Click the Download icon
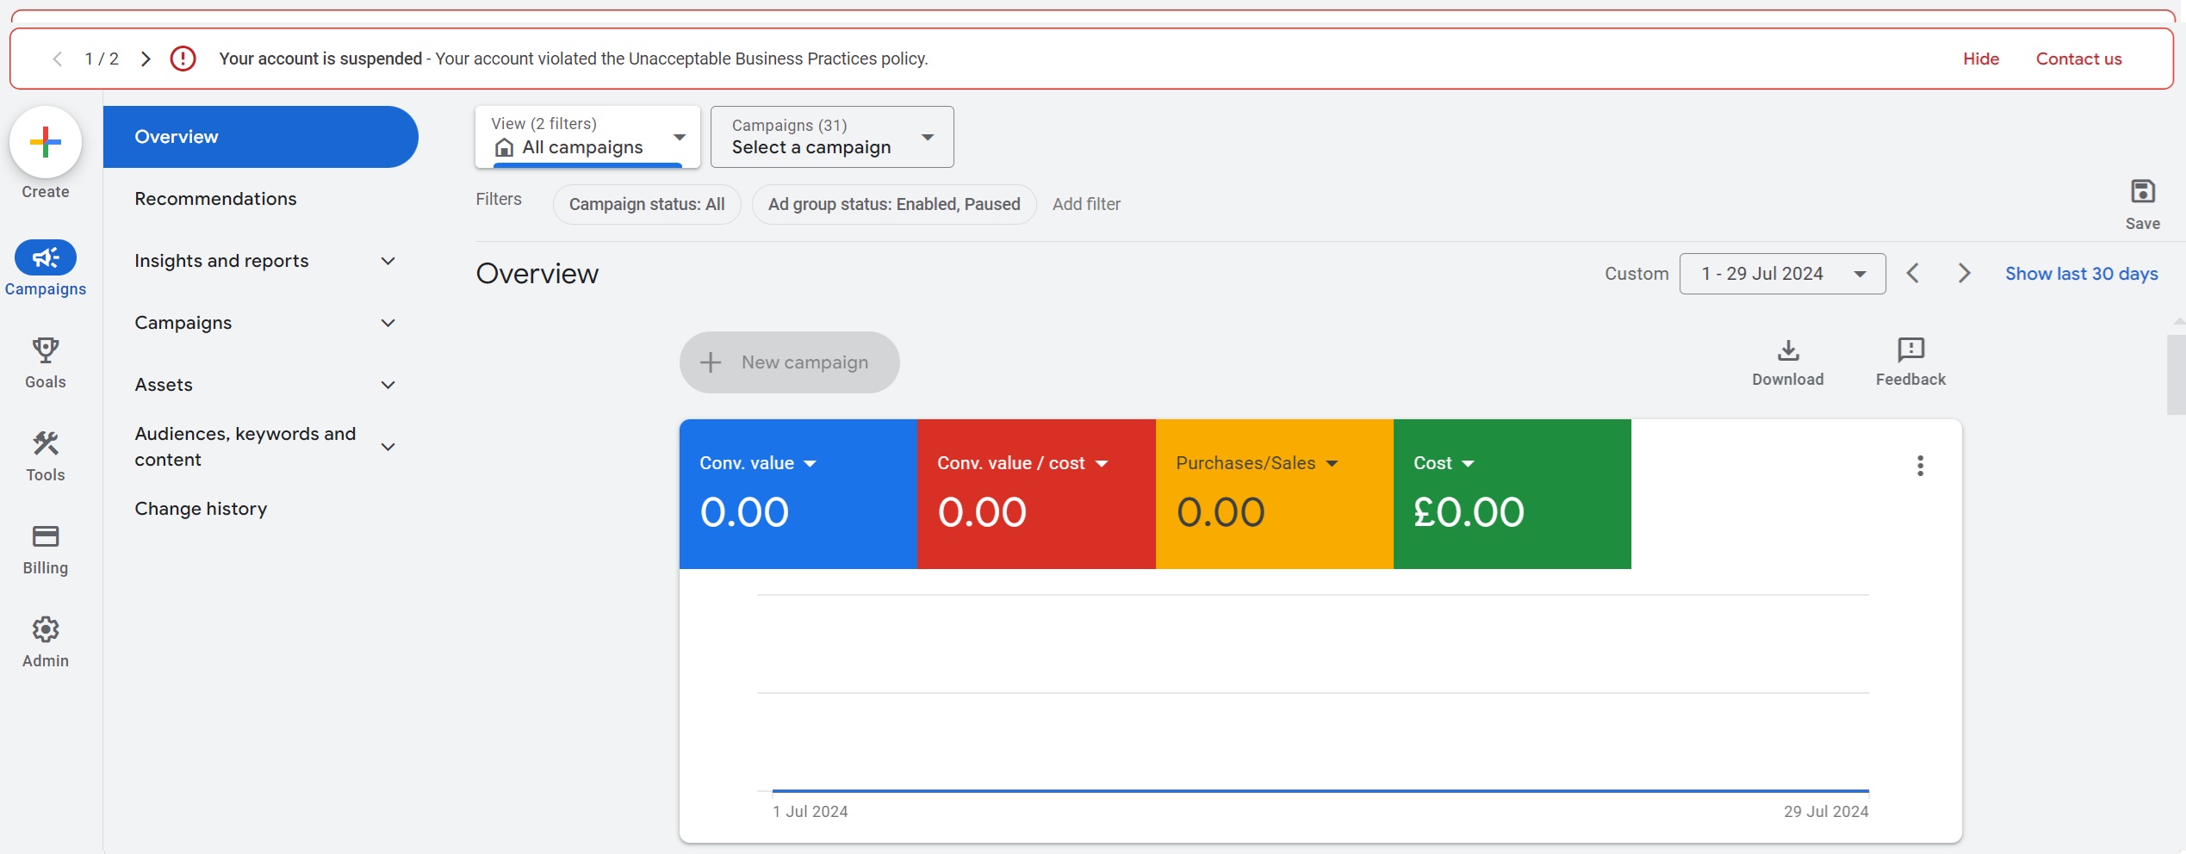This screenshot has height=854, width=2186. coord(1788,350)
